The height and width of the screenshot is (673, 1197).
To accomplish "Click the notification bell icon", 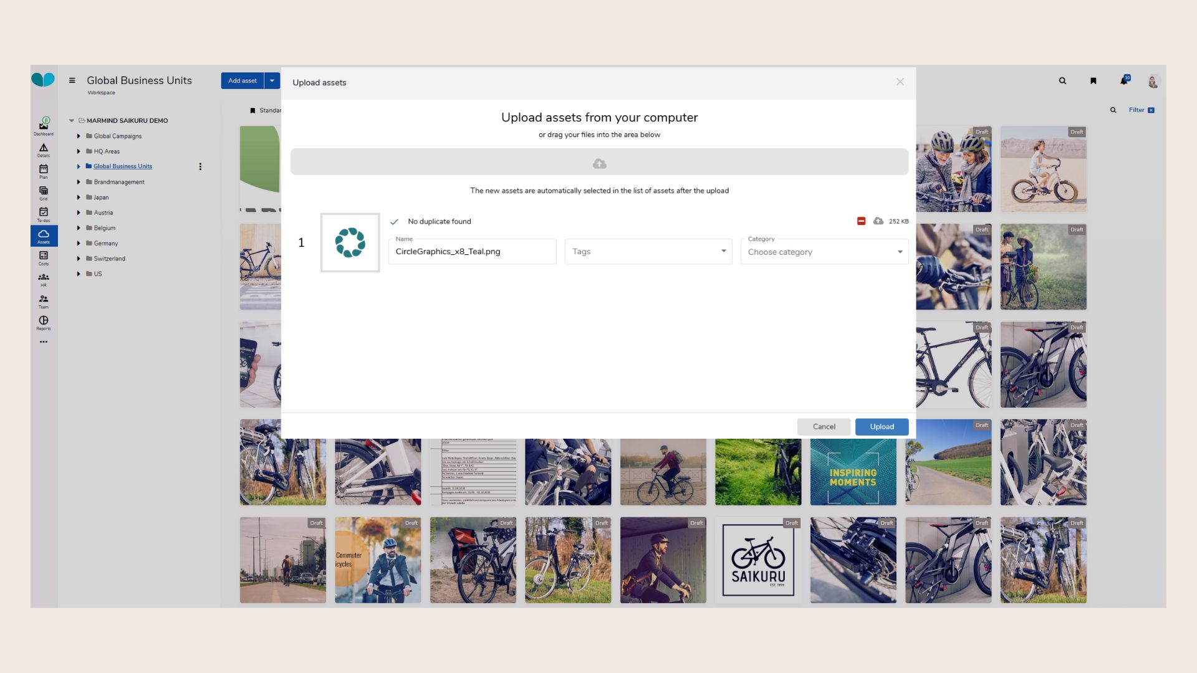I will (x=1123, y=81).
